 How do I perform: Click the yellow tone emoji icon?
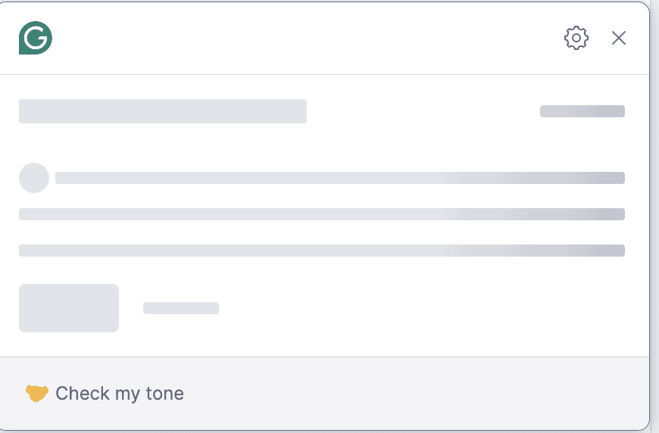tap(36, 394)
